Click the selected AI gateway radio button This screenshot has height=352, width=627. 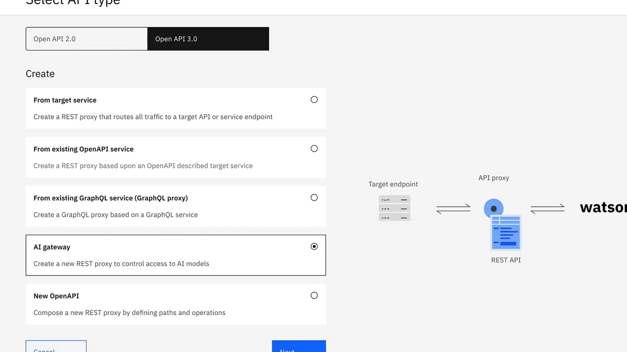(314, 247)
